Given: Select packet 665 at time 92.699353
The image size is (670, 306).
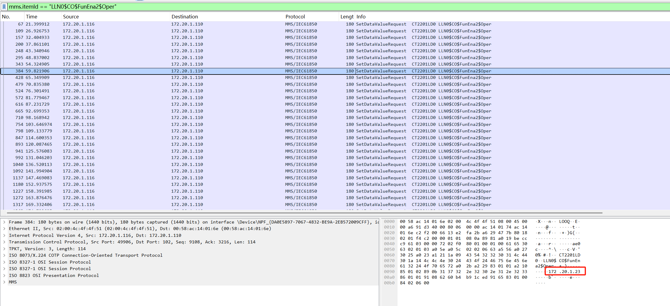Looking at the screenshot, I should tap(335, 111).
